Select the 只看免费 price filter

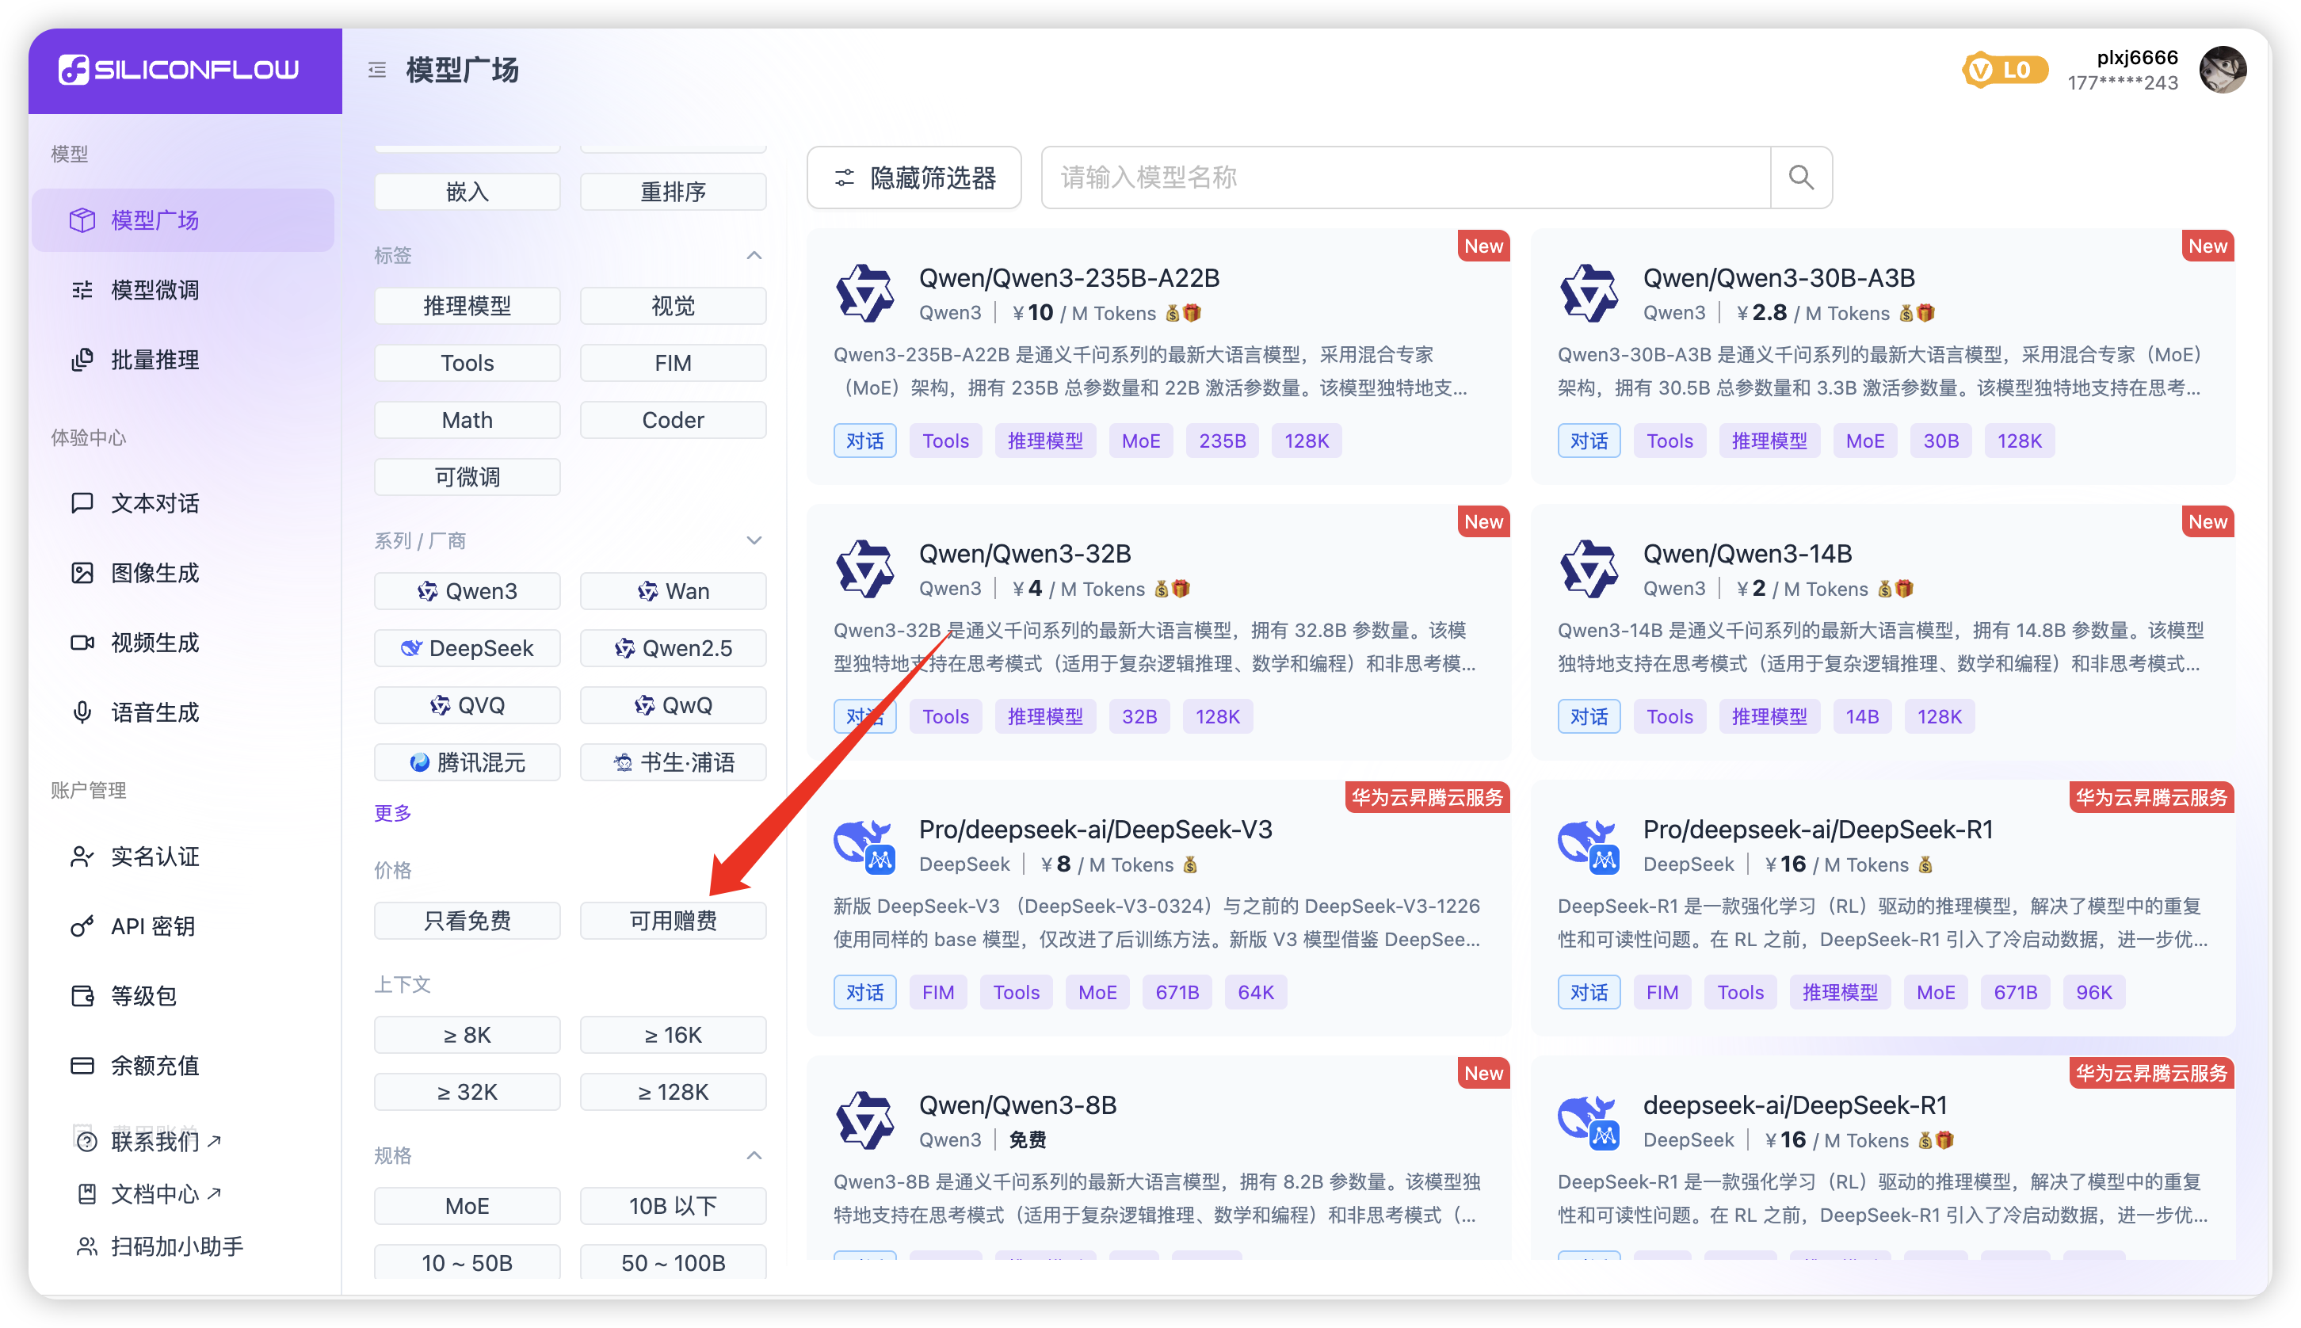pyautogui.click(x=467, y=922)
